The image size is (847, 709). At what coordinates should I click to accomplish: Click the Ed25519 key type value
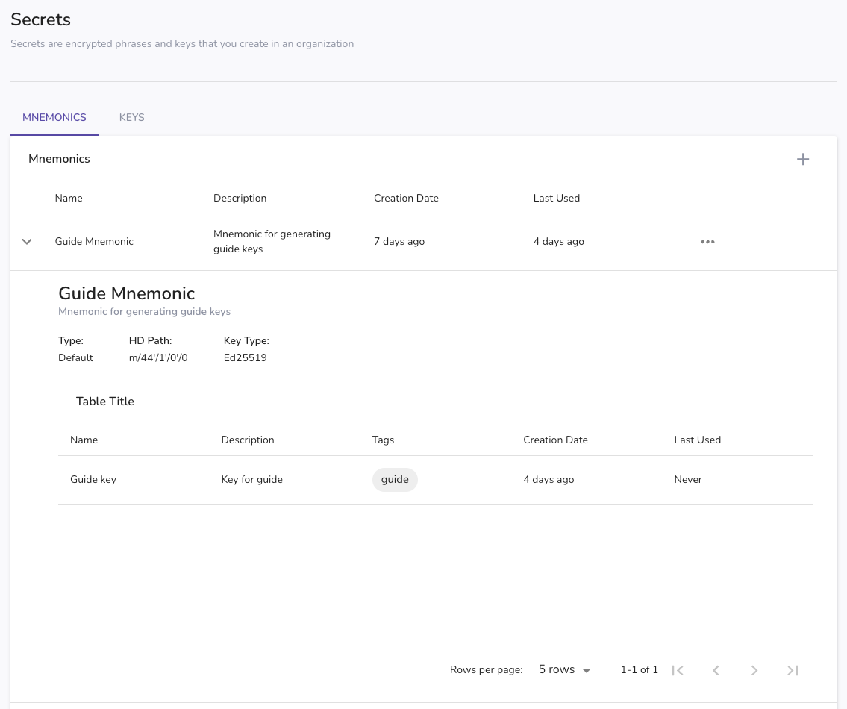[x=246, y=357]
